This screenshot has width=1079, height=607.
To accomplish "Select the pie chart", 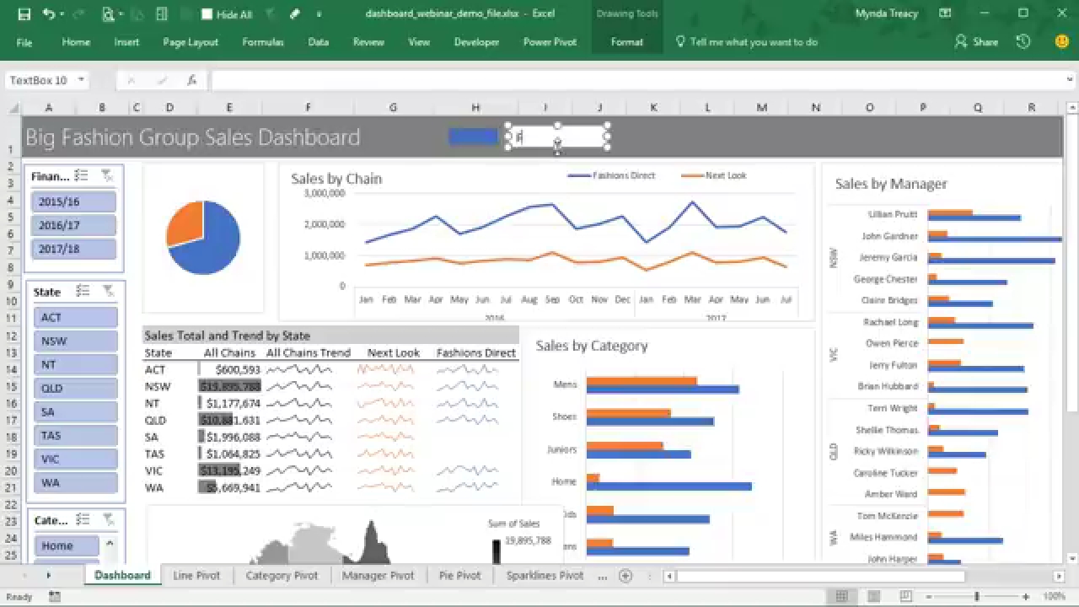I will click(203, 238).
